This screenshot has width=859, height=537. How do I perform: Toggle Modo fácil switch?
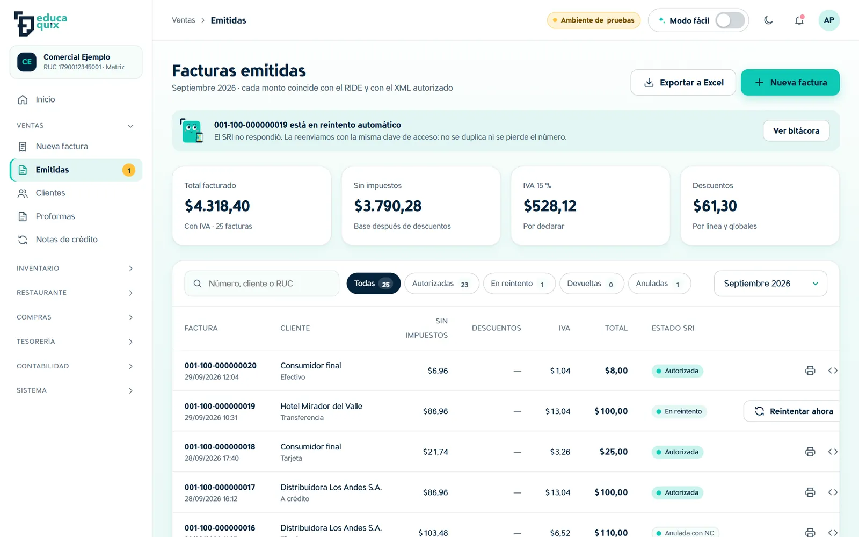(x=730, y=20)
